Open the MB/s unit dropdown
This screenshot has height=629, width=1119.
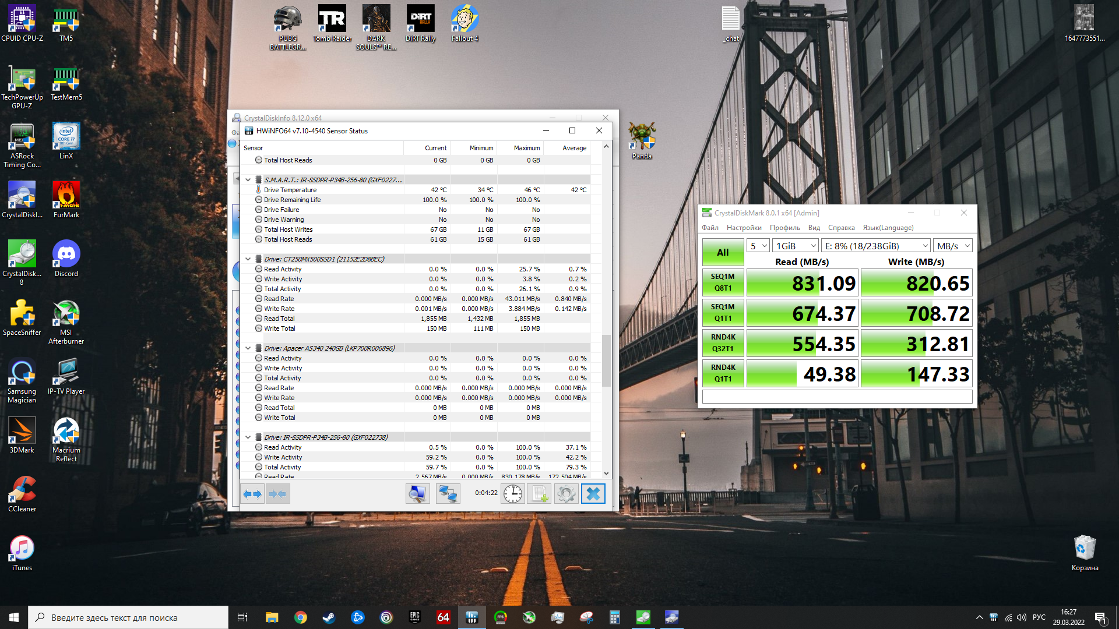[952, 246]
